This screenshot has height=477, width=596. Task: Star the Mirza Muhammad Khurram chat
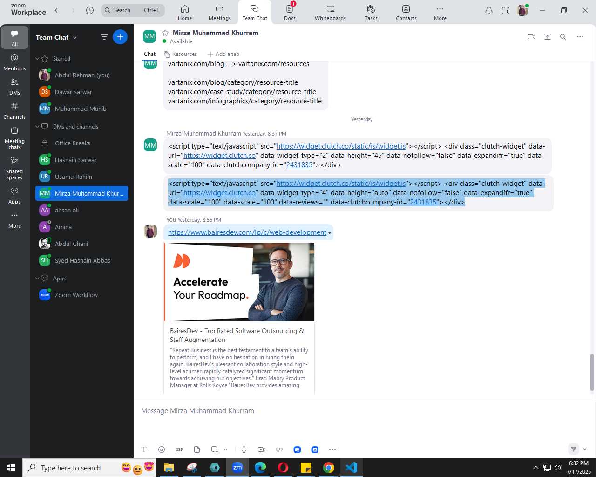click(165, 33)
